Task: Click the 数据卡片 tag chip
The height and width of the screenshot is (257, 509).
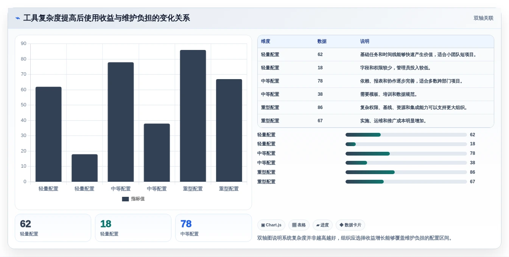Action: click(x=350, y=225)
